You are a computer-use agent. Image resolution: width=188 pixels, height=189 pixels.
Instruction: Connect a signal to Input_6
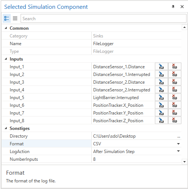tap(162, 105)
